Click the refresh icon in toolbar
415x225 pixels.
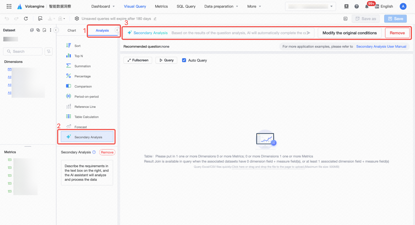pyautogui.click(x=26, y=19)
